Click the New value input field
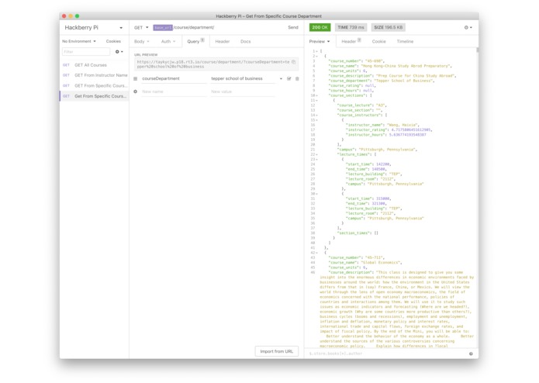539x383 pixels. pyautogui.click(x=243, y=91)
